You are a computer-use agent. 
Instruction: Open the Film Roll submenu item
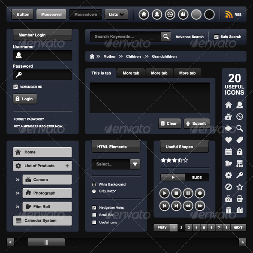[x=47, y=207]
